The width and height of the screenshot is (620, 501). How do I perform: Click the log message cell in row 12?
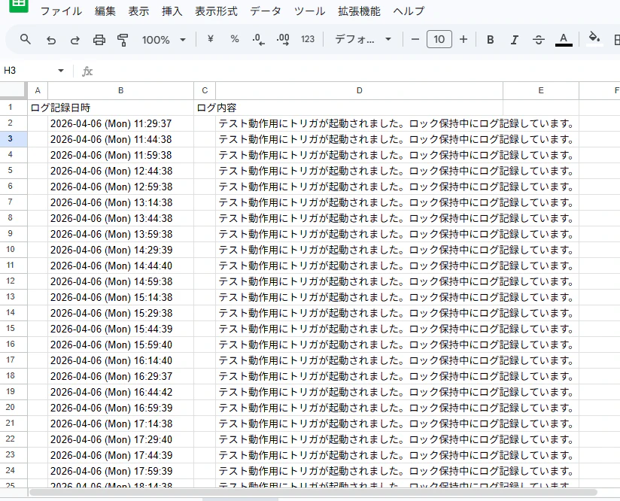point(359,281)
